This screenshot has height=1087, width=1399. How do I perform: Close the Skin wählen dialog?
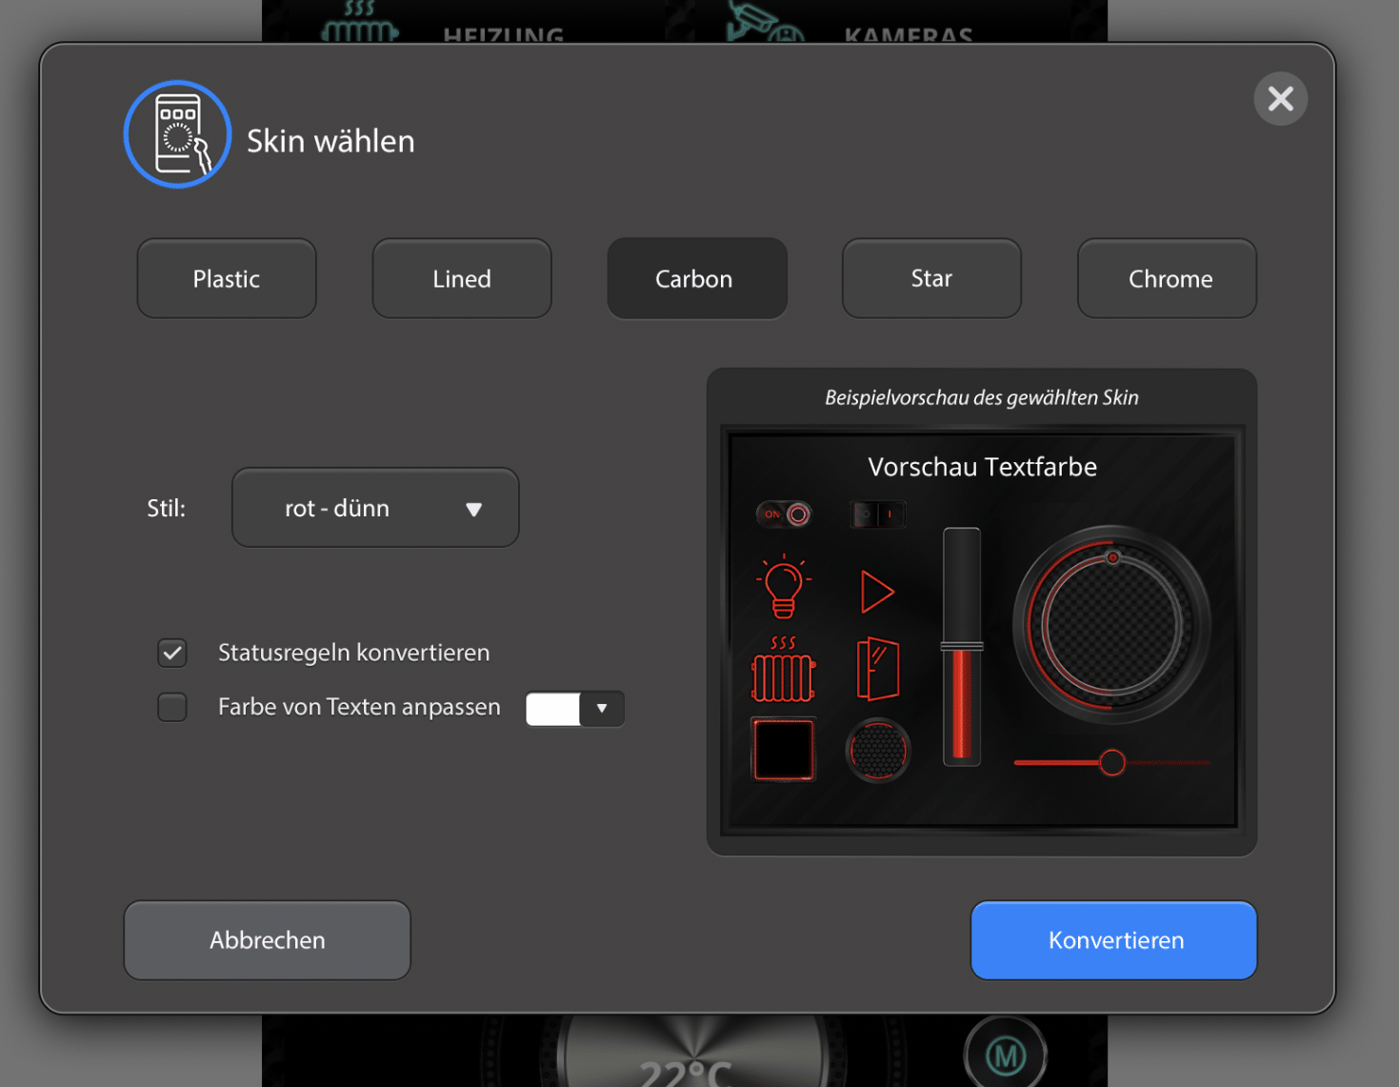click(x=1280, y=98)
